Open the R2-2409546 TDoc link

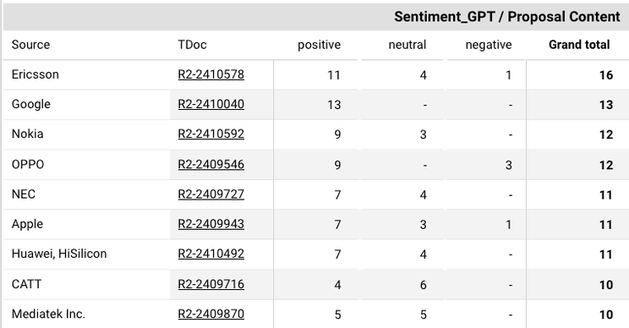(211, 164)
